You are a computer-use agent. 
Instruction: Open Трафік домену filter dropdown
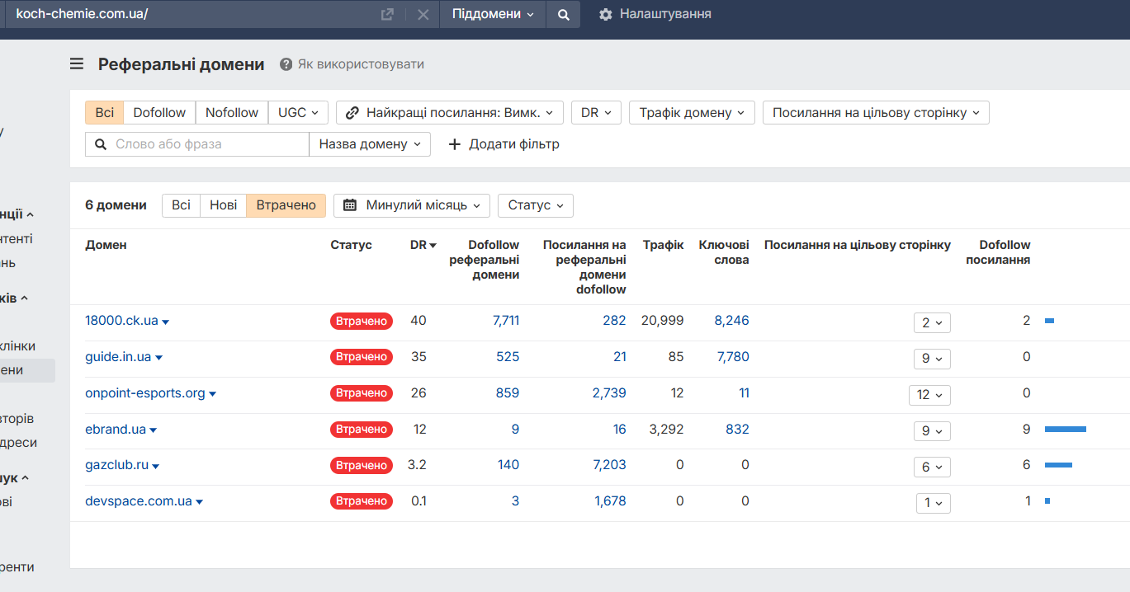[692, 113]
